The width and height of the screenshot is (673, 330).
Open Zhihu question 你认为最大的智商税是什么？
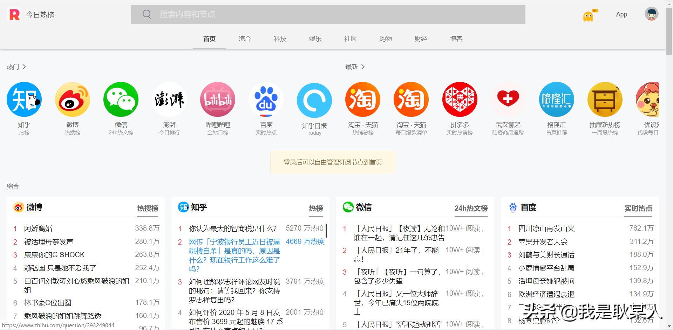[233, 229]
